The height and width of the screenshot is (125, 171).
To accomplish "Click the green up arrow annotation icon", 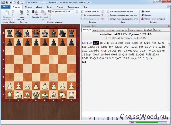I will click(x=85, y=118).
